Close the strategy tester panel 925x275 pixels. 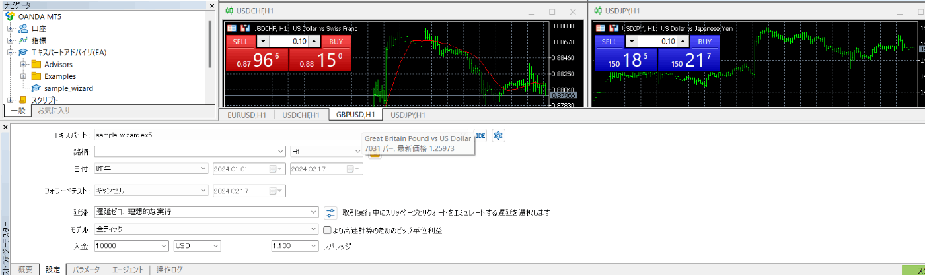click(5, 126)
